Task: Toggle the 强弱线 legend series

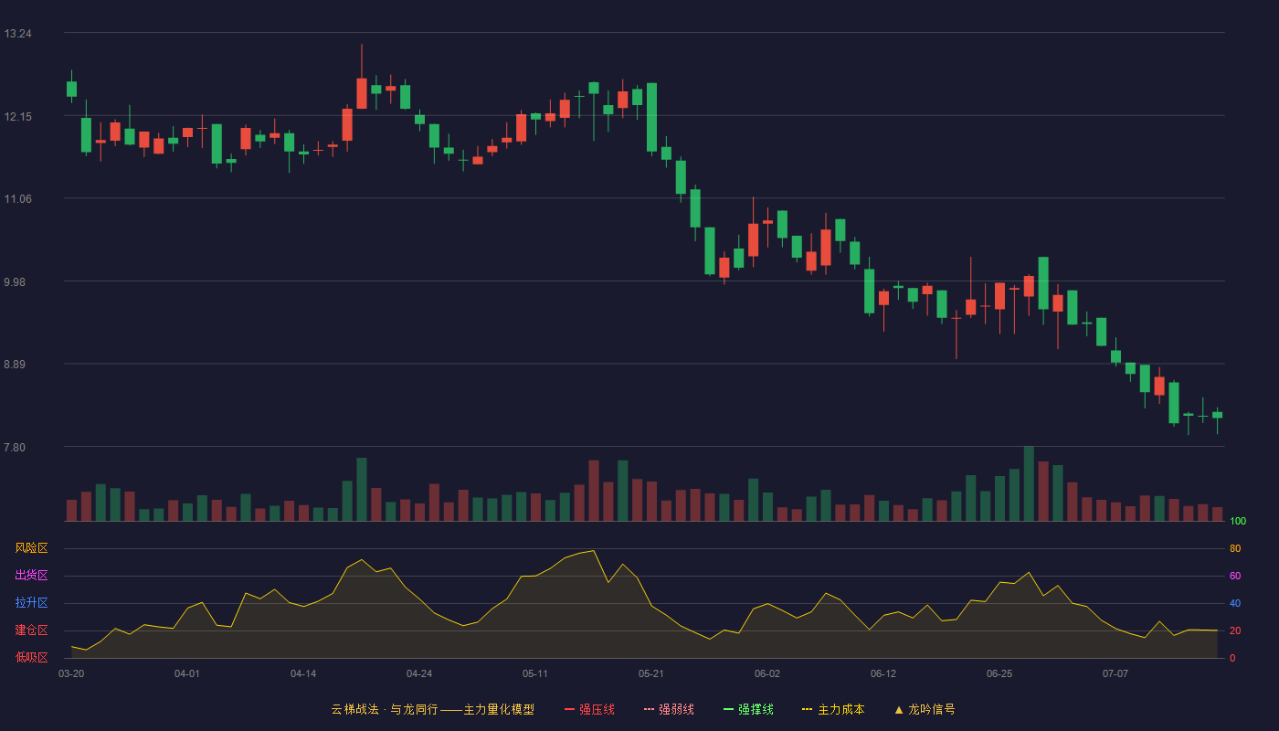Action: (669, 709)
